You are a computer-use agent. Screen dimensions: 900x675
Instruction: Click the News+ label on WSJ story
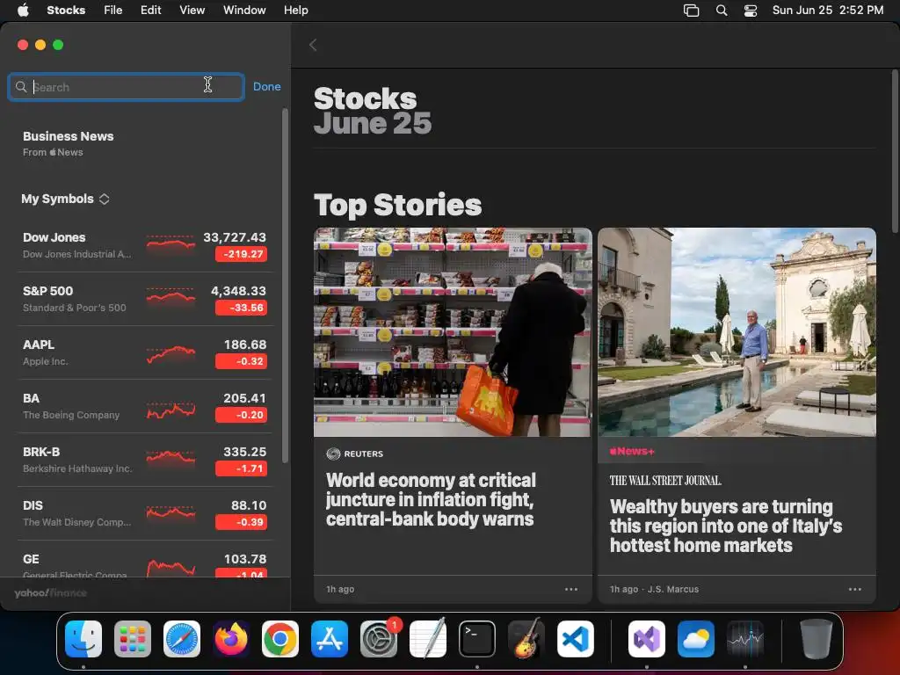pos(632,451)
